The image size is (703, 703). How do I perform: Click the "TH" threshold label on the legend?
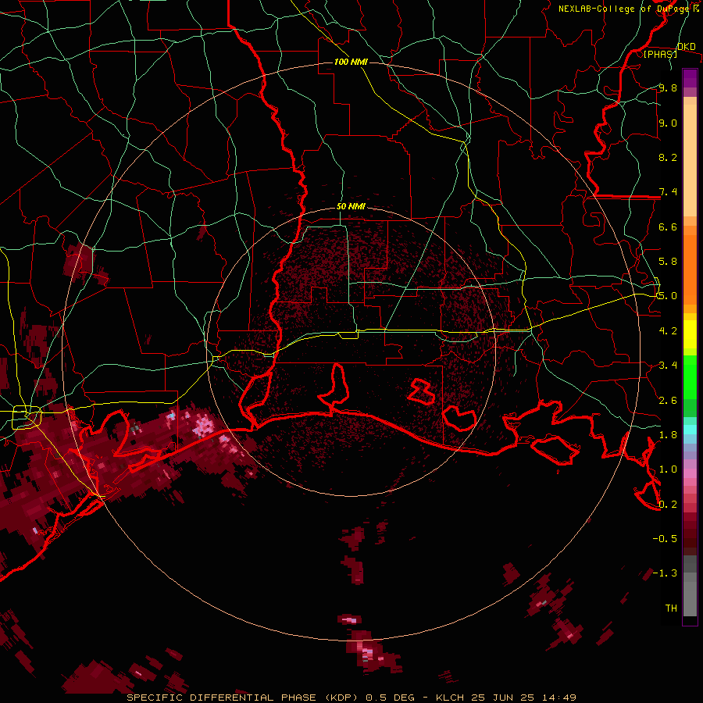point(671,608)
